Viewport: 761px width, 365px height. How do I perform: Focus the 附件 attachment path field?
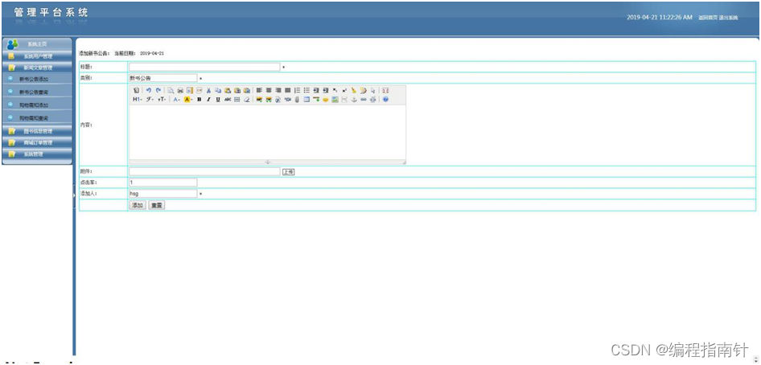(x=204, y=171)
